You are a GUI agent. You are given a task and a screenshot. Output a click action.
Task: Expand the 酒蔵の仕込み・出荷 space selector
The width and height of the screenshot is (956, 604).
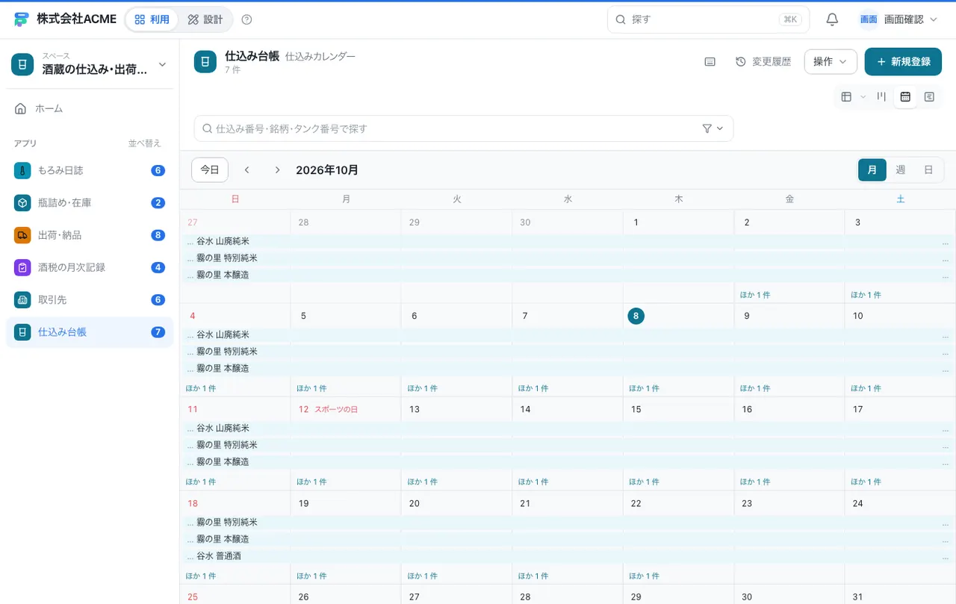(x=90, y=64)
